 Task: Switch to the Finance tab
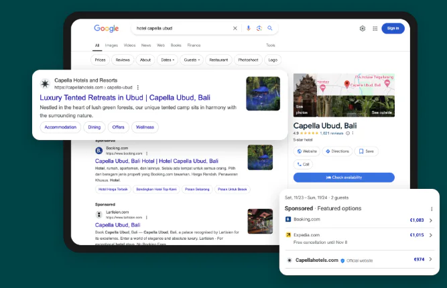(x=194, y=46)
